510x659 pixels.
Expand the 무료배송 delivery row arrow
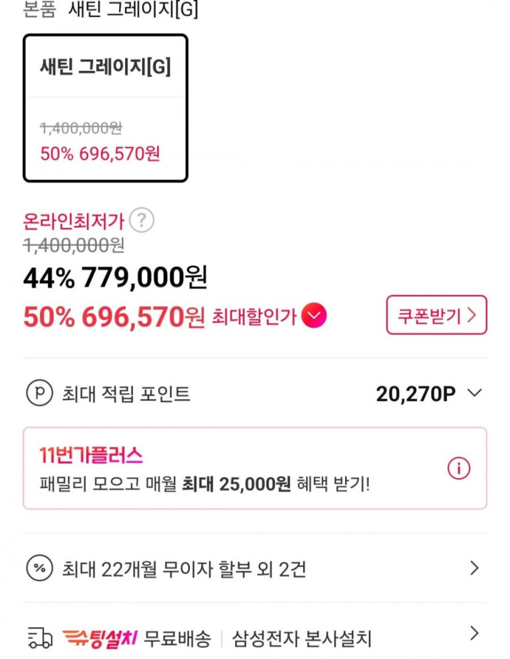[x=474, y=633]
